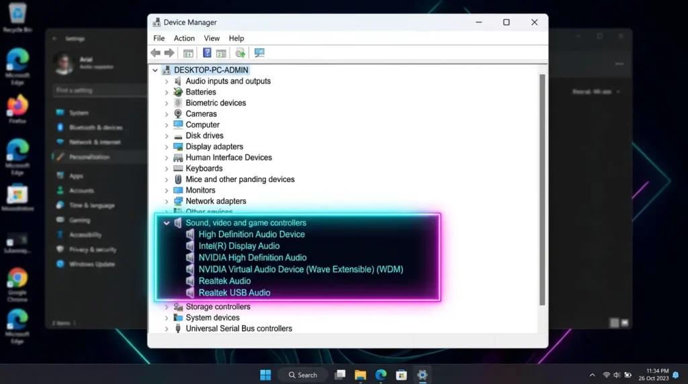The width and height of the screenshot is (688, 384).
Task: Click the blue Help toolbar icon
Action: (207, 53)
